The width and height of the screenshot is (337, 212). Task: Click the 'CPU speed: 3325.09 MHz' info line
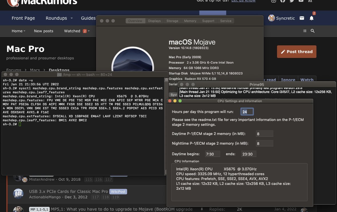[220, 174]
